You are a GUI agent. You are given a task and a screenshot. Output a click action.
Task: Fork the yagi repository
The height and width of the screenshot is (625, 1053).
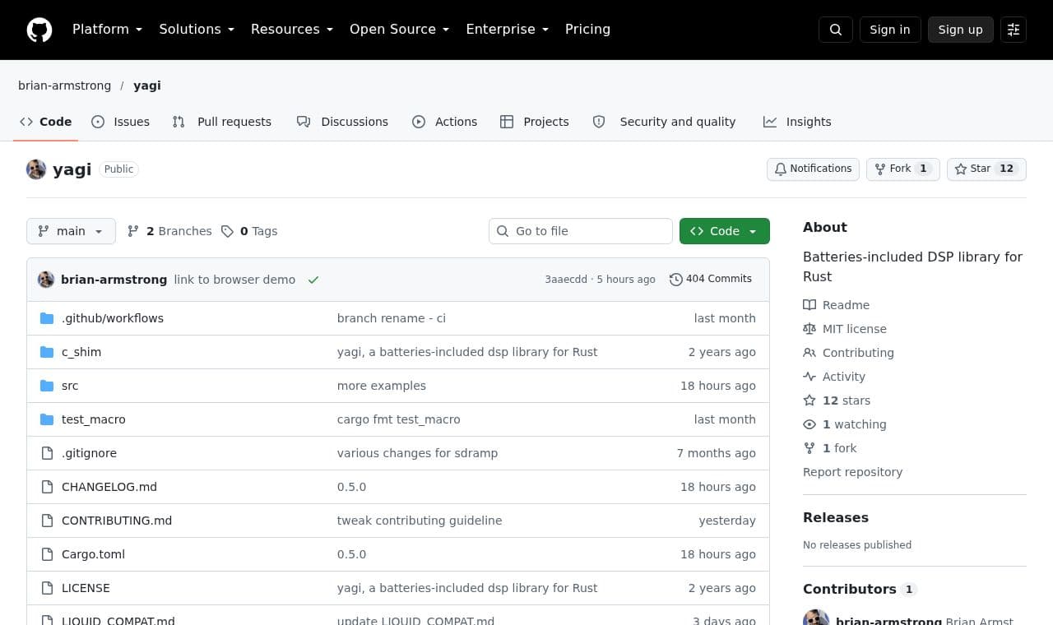coord(902,169)
